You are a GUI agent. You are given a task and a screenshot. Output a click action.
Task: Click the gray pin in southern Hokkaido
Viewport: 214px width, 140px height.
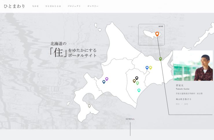click(x=89, y=106)
